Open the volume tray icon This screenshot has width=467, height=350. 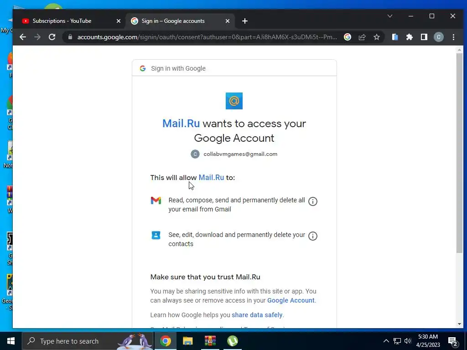pos(408,341)
